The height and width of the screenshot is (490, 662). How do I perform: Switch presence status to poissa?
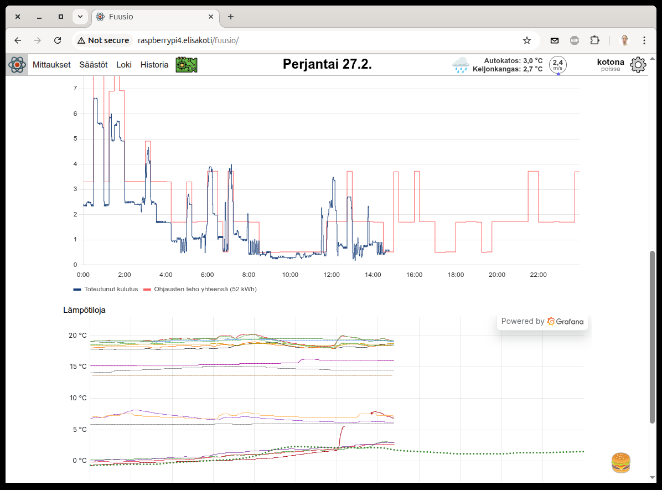611,69
